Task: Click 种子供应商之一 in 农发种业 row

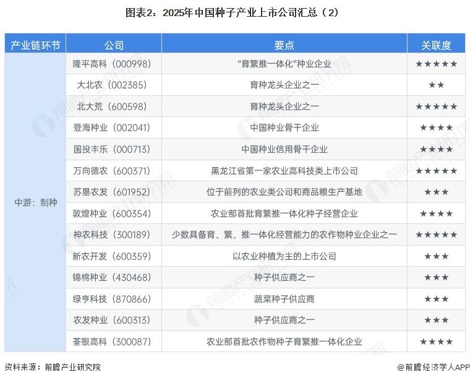Action: (284, 320)
